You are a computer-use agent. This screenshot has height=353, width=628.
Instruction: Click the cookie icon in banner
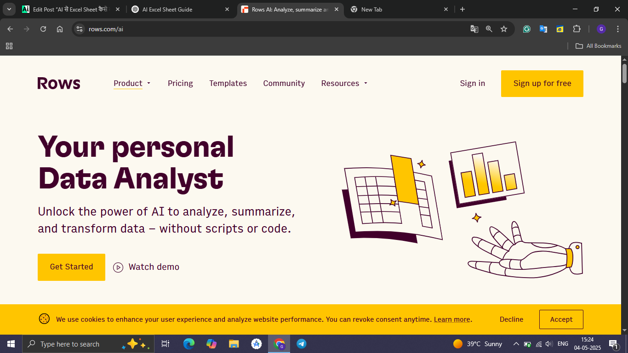(44, 319)
